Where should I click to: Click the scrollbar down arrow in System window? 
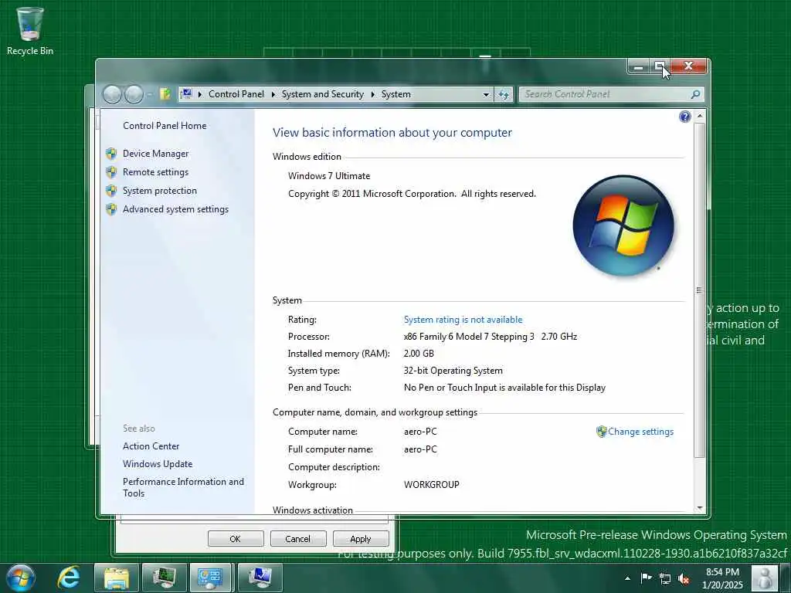tap(700, 508)
